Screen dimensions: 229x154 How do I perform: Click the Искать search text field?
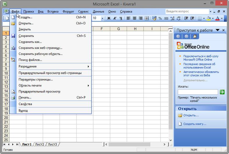(198, 92)
